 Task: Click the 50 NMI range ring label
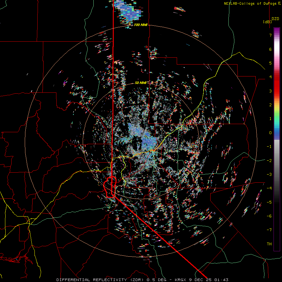141,83
